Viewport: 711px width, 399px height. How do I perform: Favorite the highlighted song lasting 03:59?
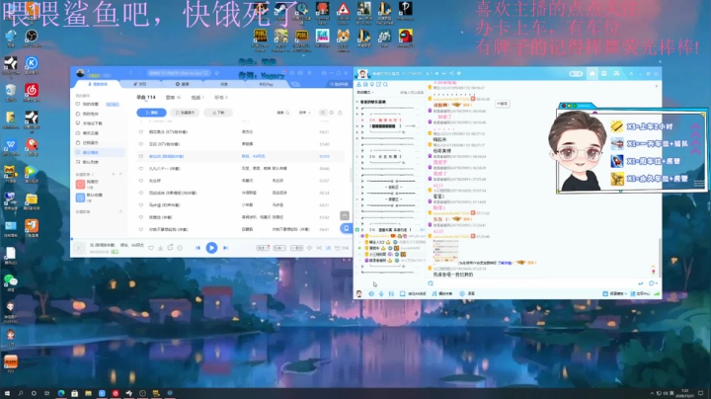click(x=140, y=156)
